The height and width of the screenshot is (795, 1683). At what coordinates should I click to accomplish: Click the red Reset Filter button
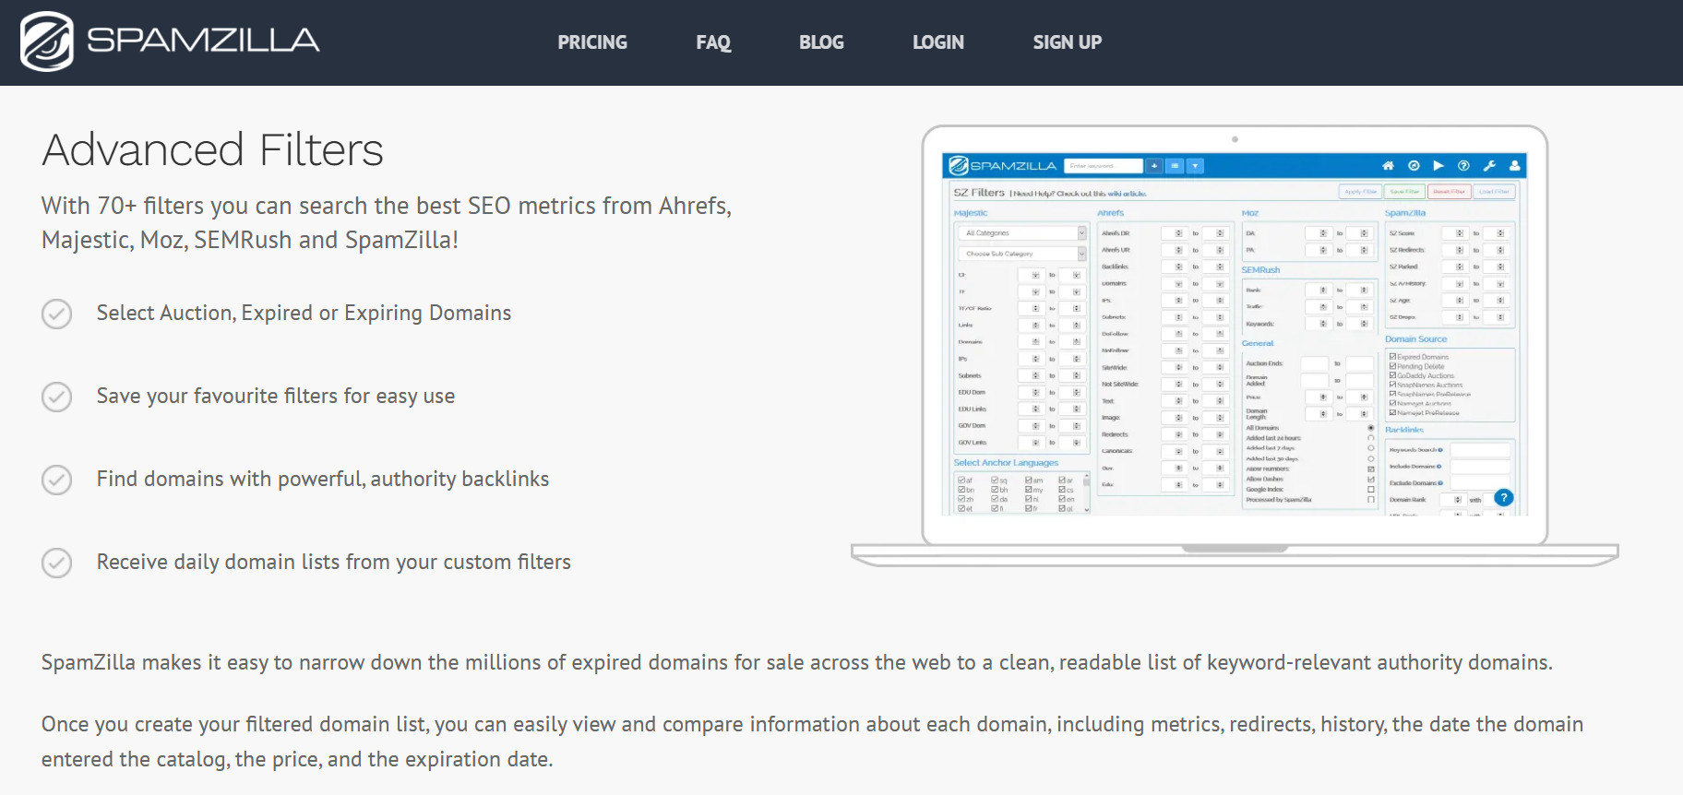[1449, 192]
